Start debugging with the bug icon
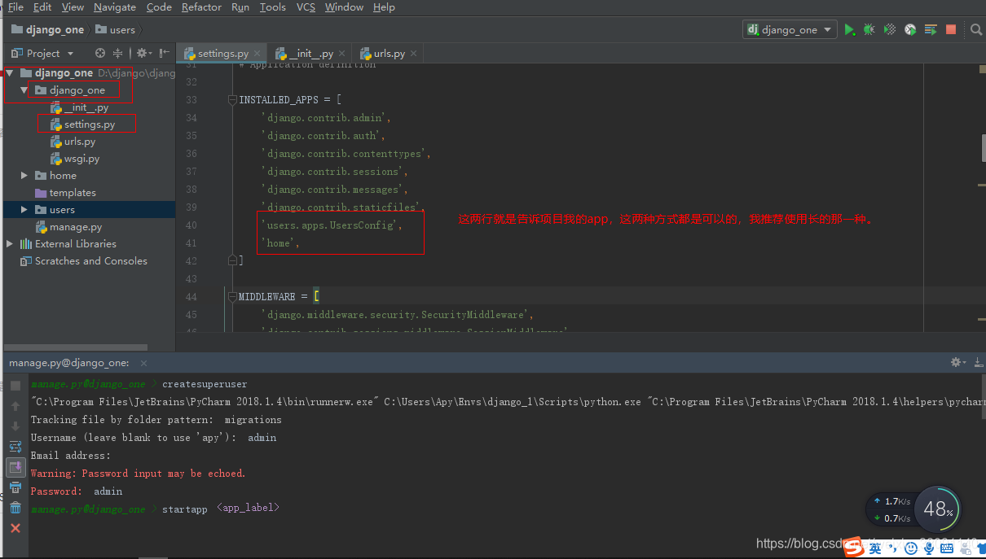986x559 pixels. coord(869,30)
